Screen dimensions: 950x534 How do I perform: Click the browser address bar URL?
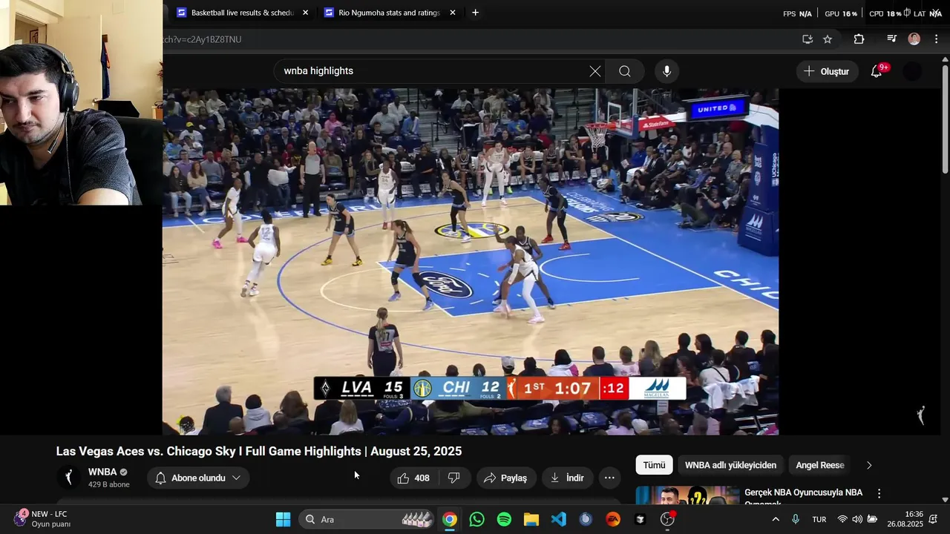click(x=202, y=39)
